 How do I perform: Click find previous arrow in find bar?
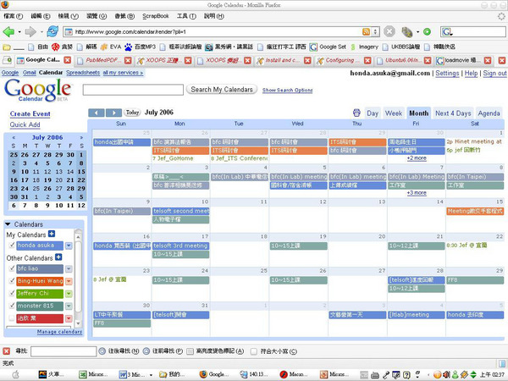(x=146, y=351)
